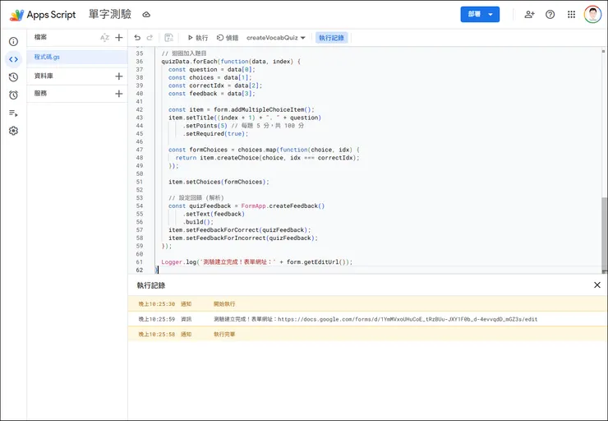608x421 pixels.
Task: Select the 程式碼.gs file
Action: pyautogui.click(x=76, y=57)
